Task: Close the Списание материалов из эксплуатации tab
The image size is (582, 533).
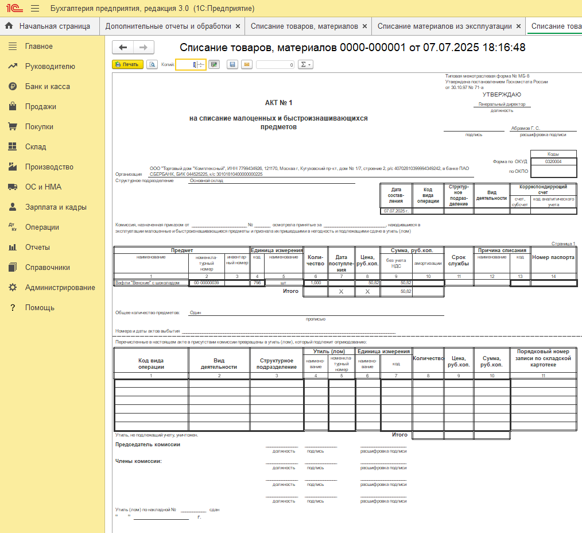Action: pos(518,26)
